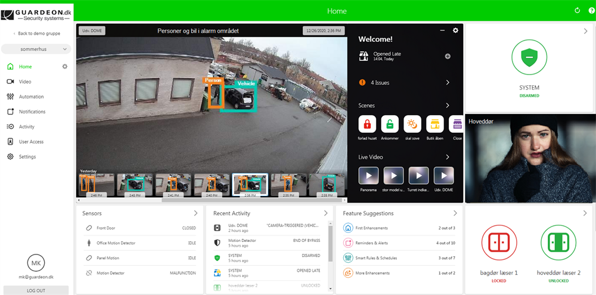
Task: Click First Enhancements house icon
Action: point(347,228)
